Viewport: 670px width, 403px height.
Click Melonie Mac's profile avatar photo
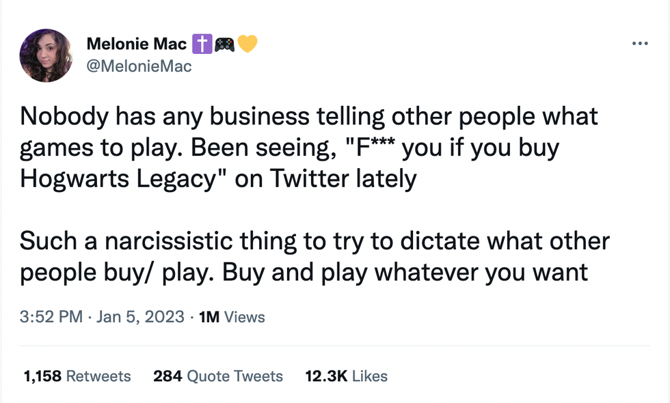(x=46, y=55)
